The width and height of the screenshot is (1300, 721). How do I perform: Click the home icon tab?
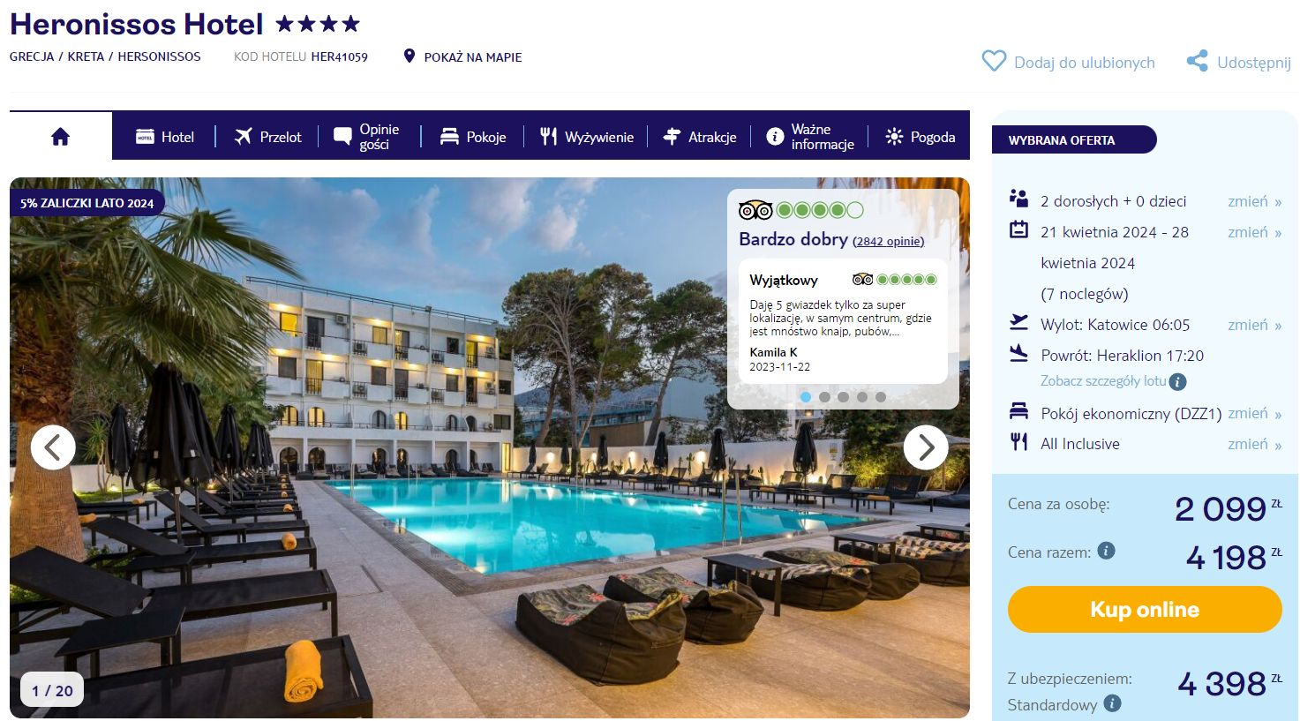(60, 136)
